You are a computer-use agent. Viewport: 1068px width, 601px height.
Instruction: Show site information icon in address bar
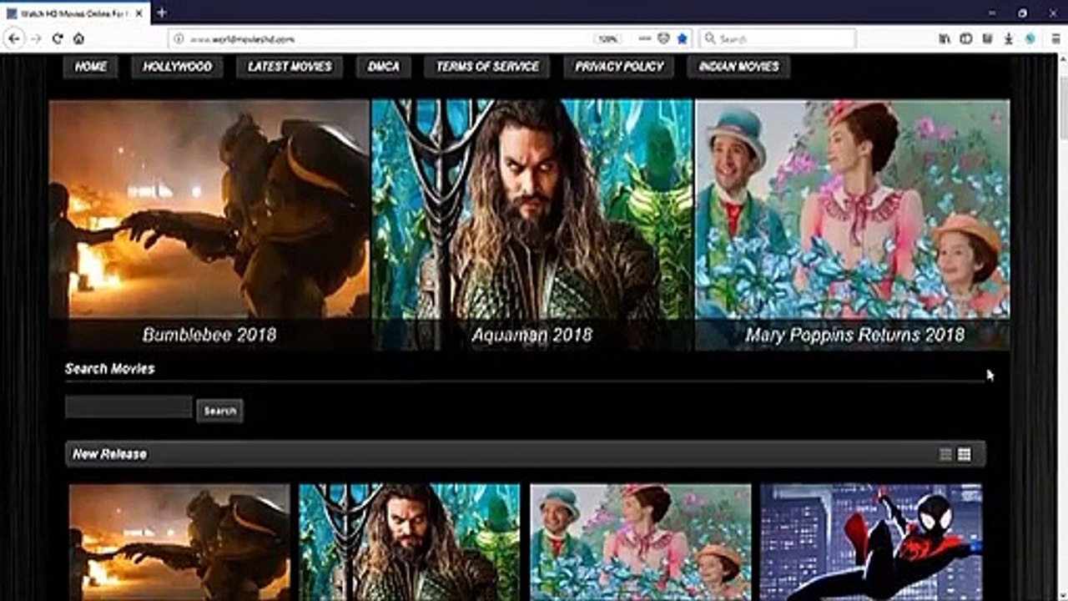click(179, 38)
